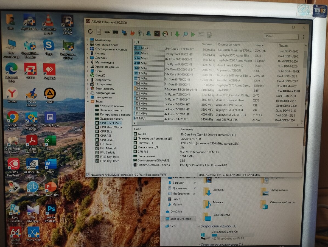Click the AIDA64 Refresh toolbar icon
The height and width of the screenshot is (247, 328).
(x=90, y=31)
